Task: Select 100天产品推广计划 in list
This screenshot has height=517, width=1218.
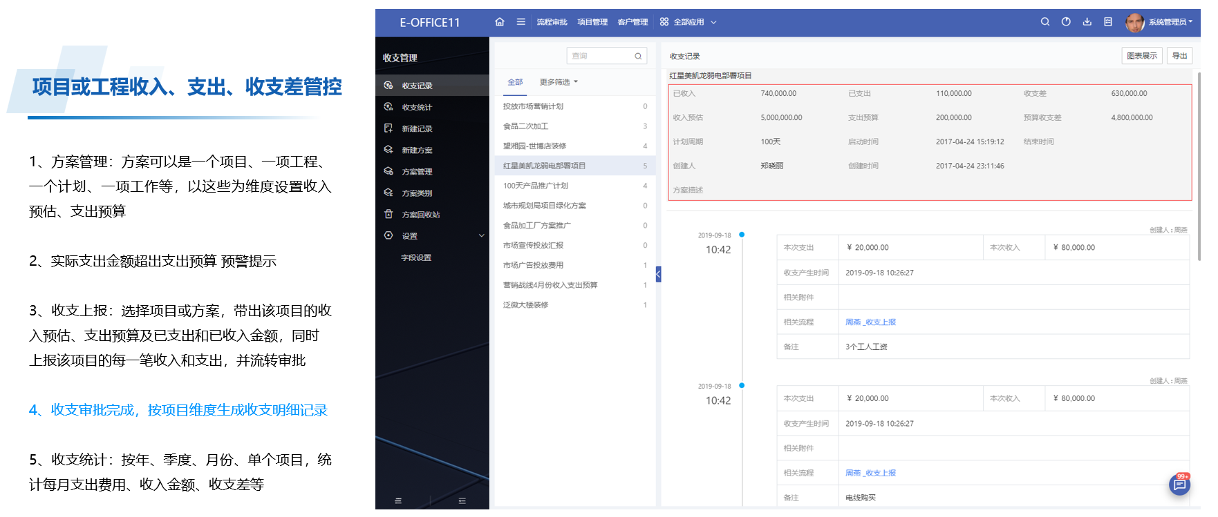Action: tap(575, 186)
